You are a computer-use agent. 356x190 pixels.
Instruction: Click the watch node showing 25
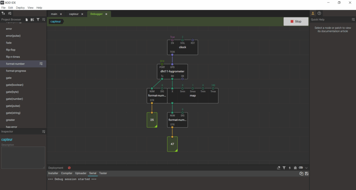(x=152, y=120)
